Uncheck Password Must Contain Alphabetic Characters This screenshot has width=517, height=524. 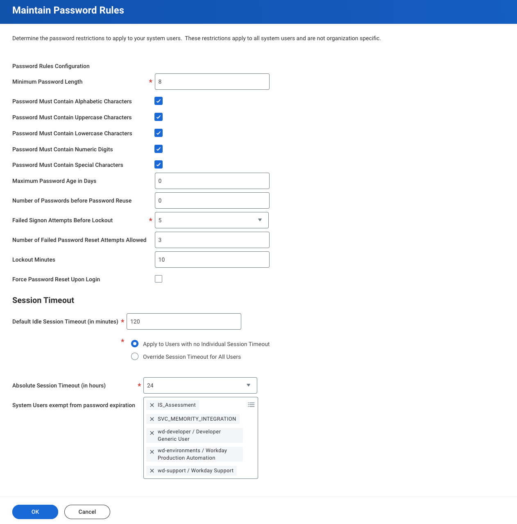click(x=159, y=101)
